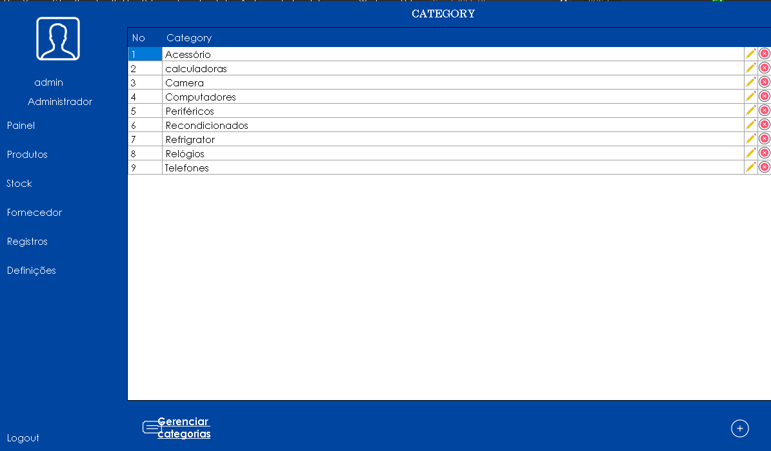Delete the calculadoras category with red icon
The height and width of the screenshot is (451, 771).
tap(765, 68)
